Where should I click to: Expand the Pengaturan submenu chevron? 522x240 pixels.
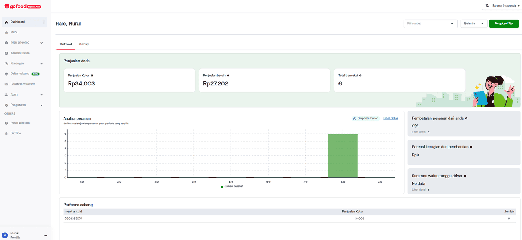pyautogui.click(x=42, y=105)
